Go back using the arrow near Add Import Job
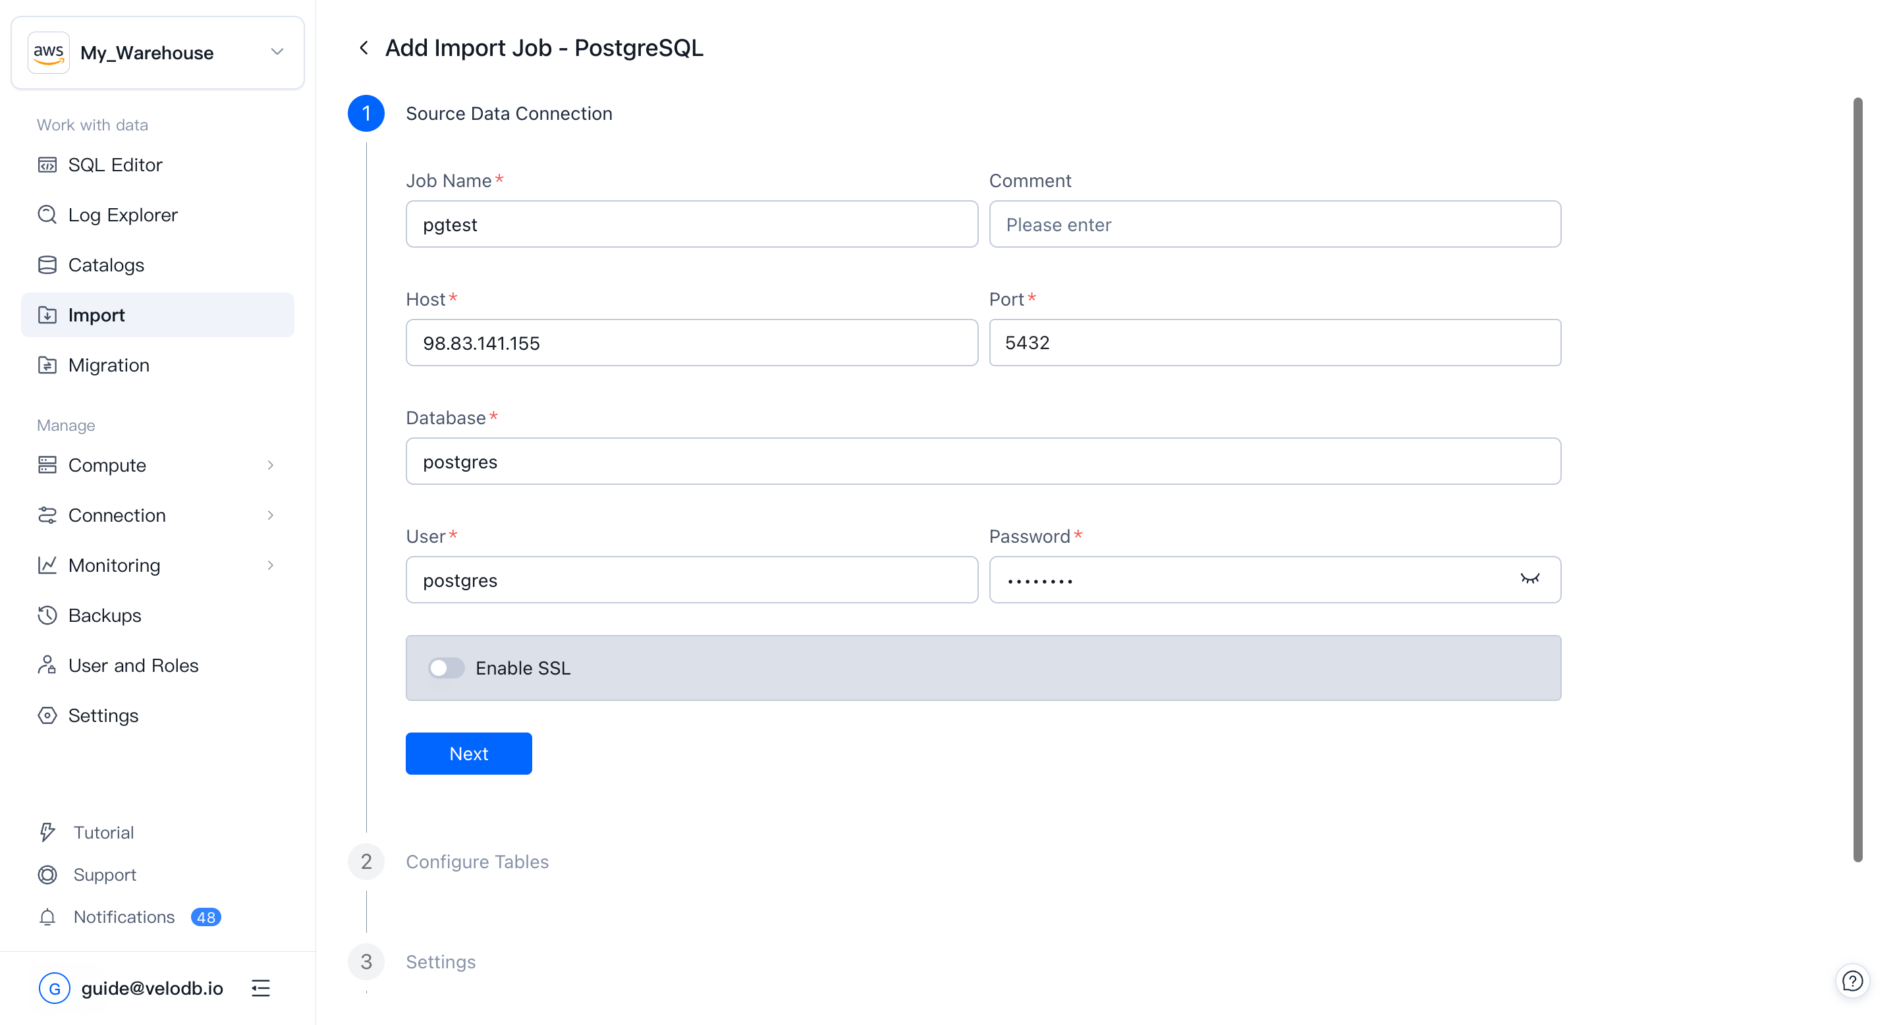 click(x=364, y=47)
